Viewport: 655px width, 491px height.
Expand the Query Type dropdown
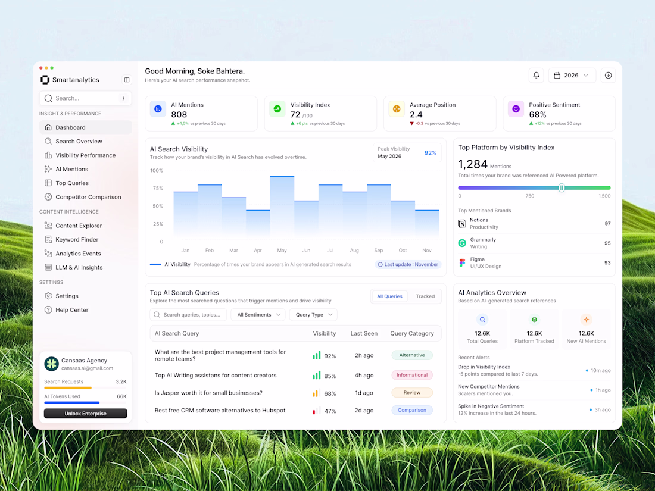313,315
